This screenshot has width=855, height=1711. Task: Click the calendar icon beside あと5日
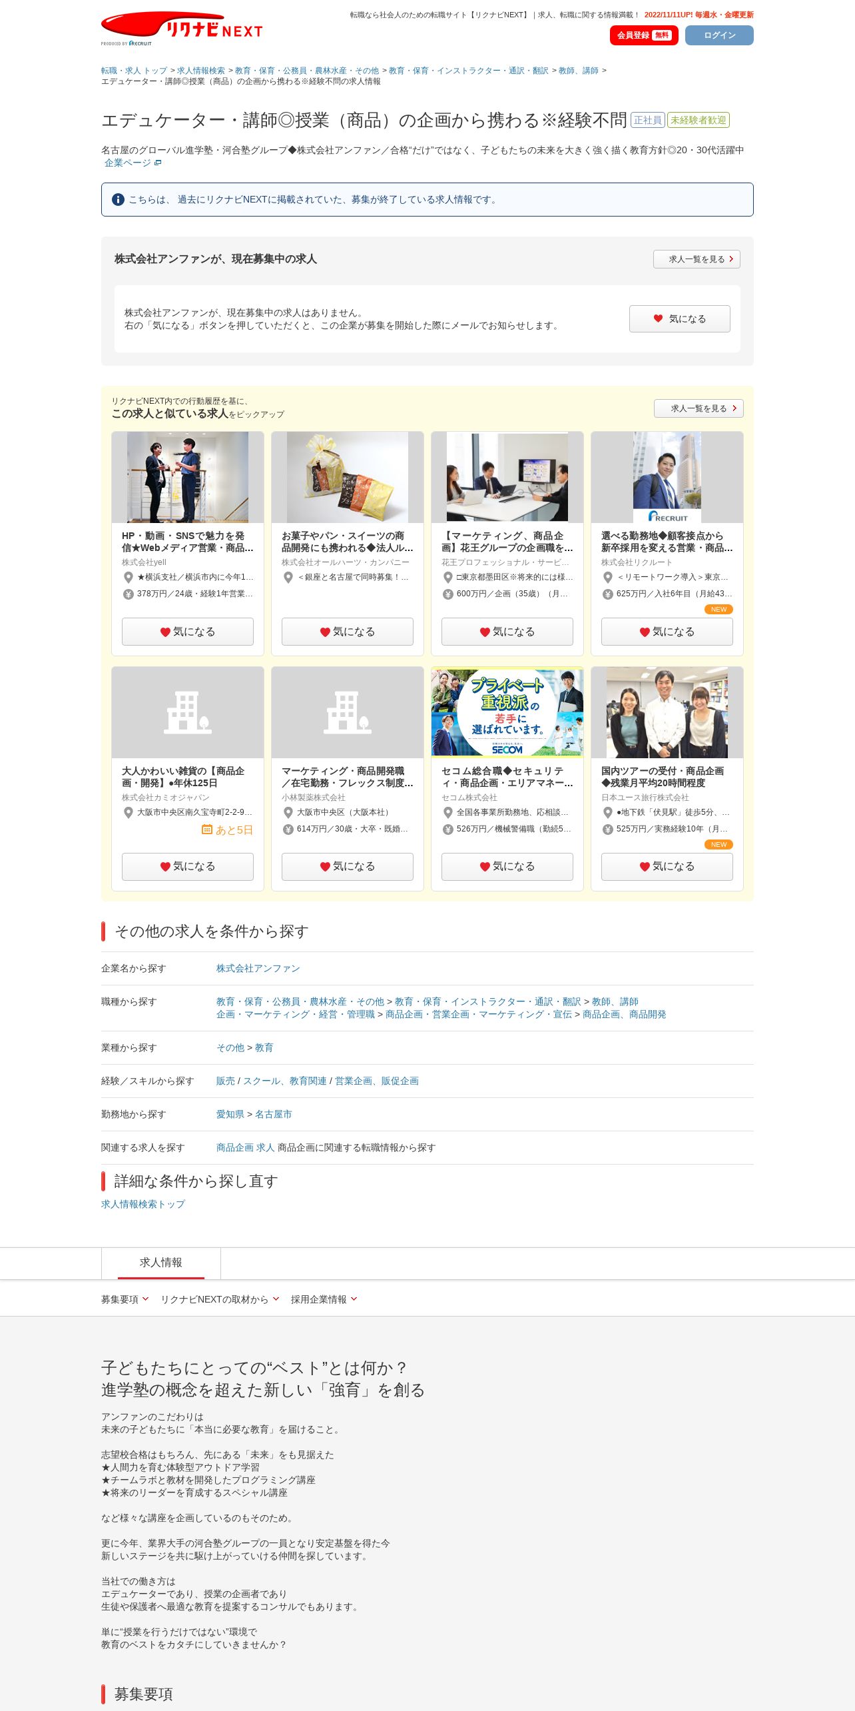(206, 830)
